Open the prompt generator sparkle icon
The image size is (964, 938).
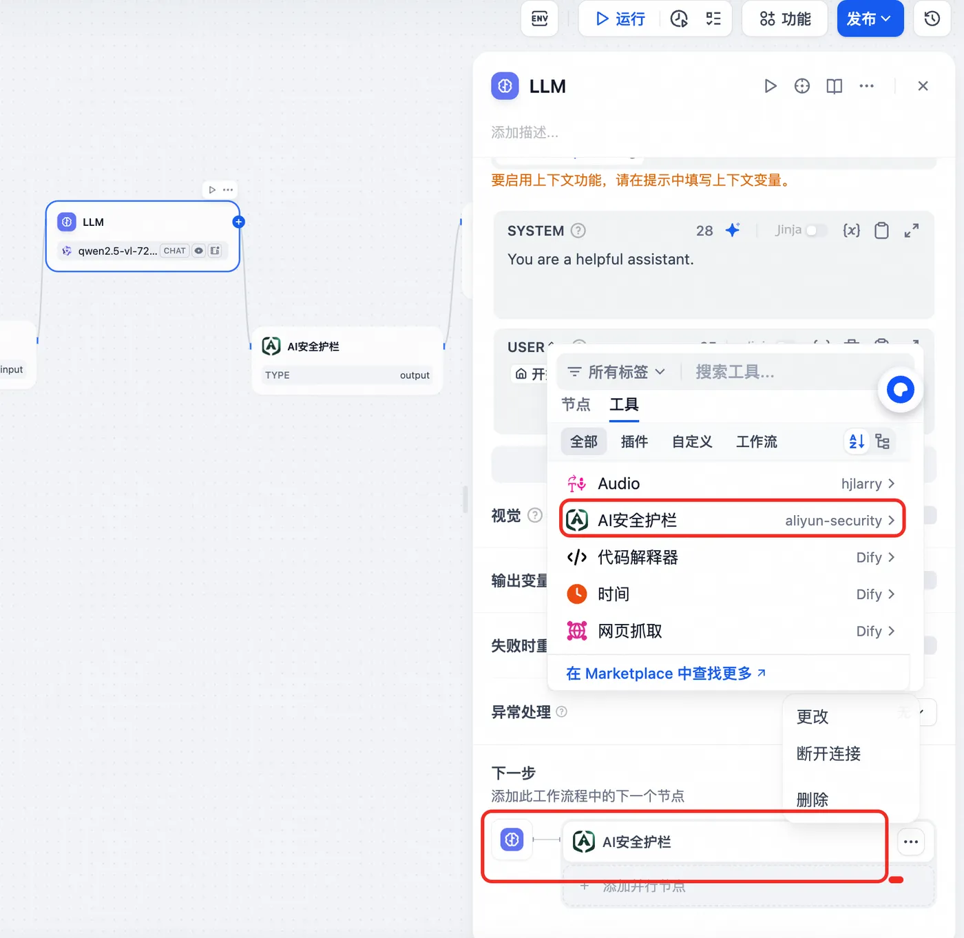click(x=733, y=230)
